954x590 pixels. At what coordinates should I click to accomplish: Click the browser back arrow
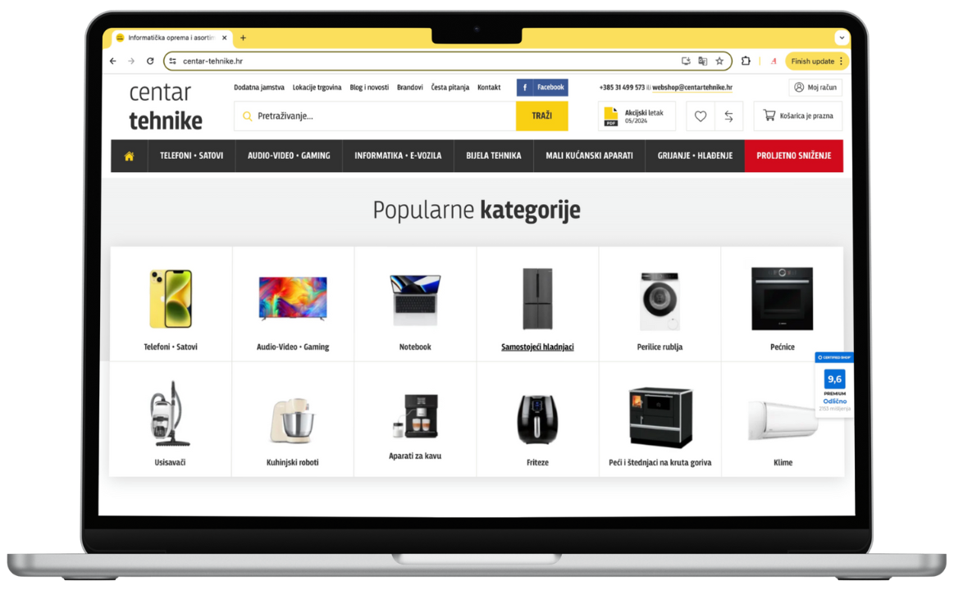tap(112, 61)
